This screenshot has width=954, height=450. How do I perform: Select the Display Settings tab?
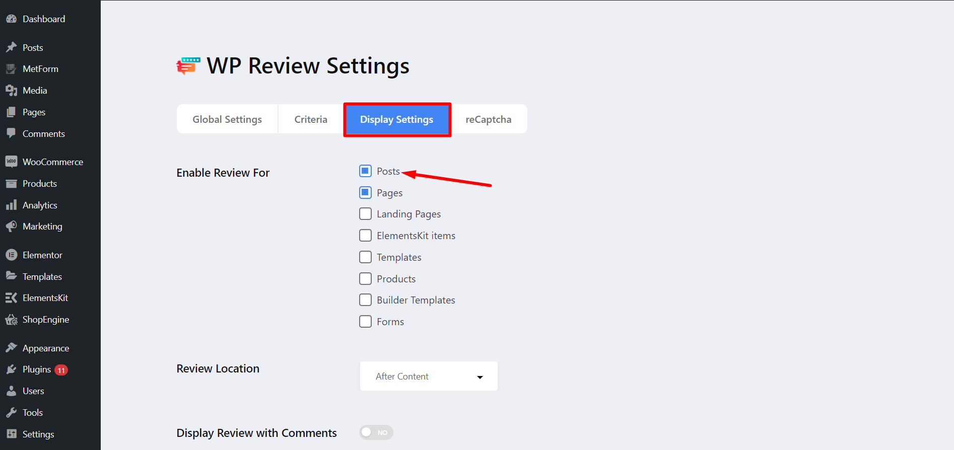[x=397, y=119]
